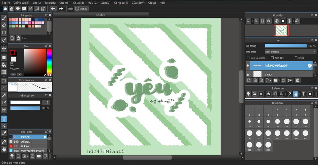Select the Magic Wand tool
Screen dimensions: 318x165
coord(4,95)
